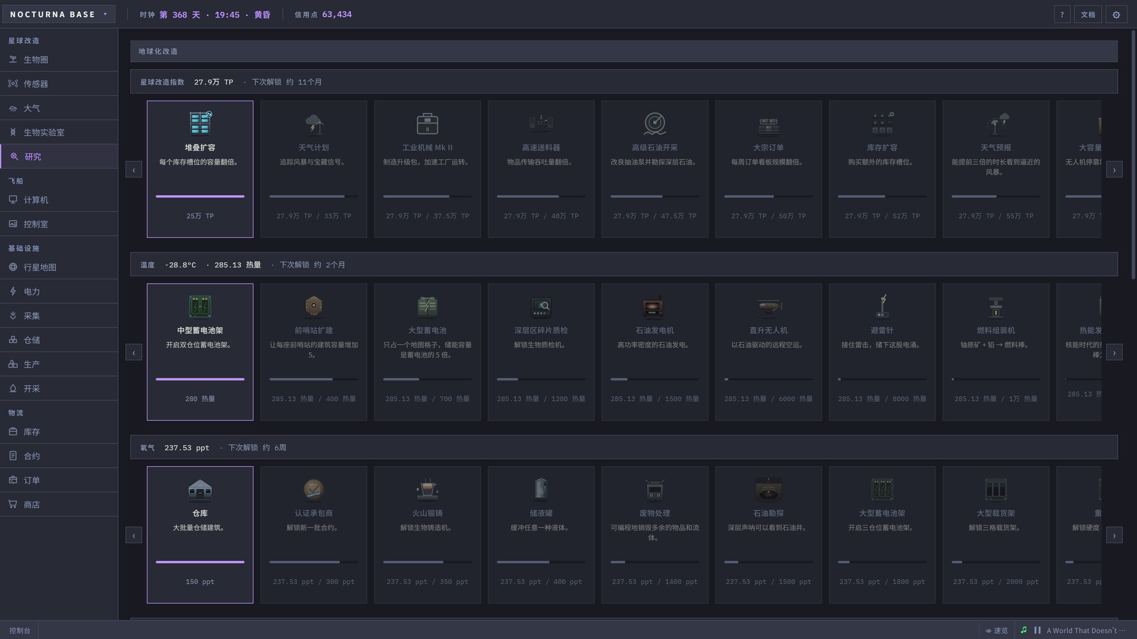Show previous cards in the 温度 row

(134, 353)
